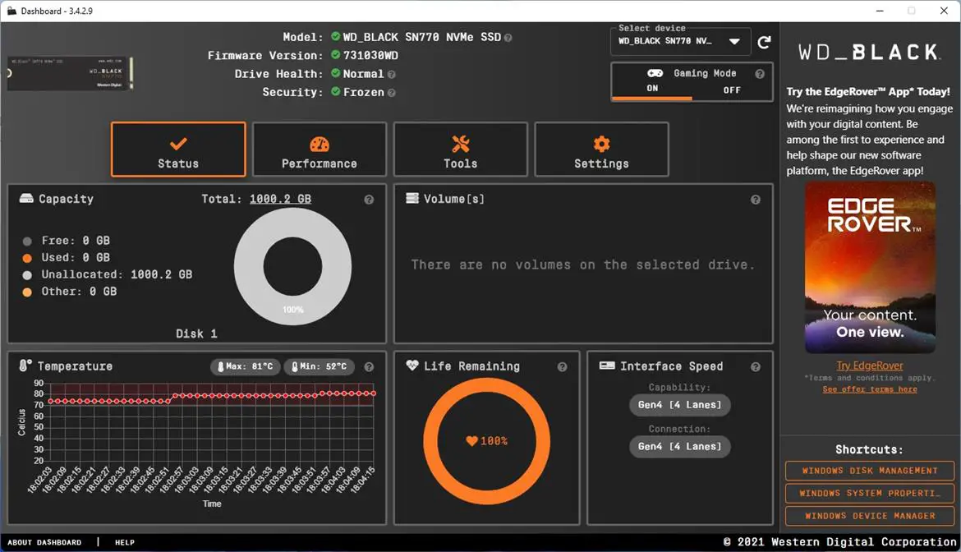
Task: Minimize the Dashboard window
Action: [880, 11]
